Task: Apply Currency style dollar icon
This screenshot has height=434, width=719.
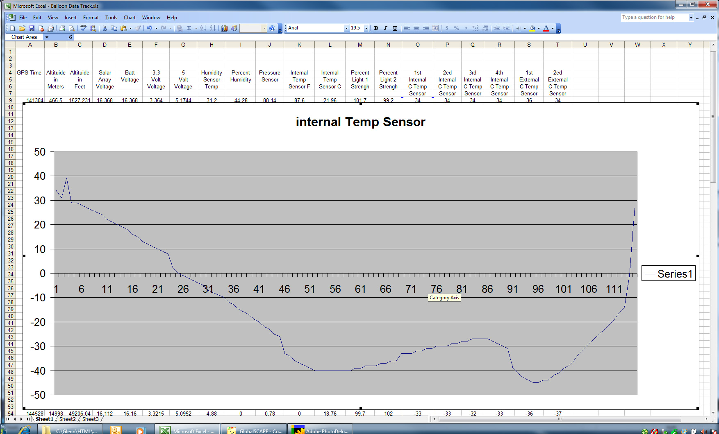Action: click(447, 28)
